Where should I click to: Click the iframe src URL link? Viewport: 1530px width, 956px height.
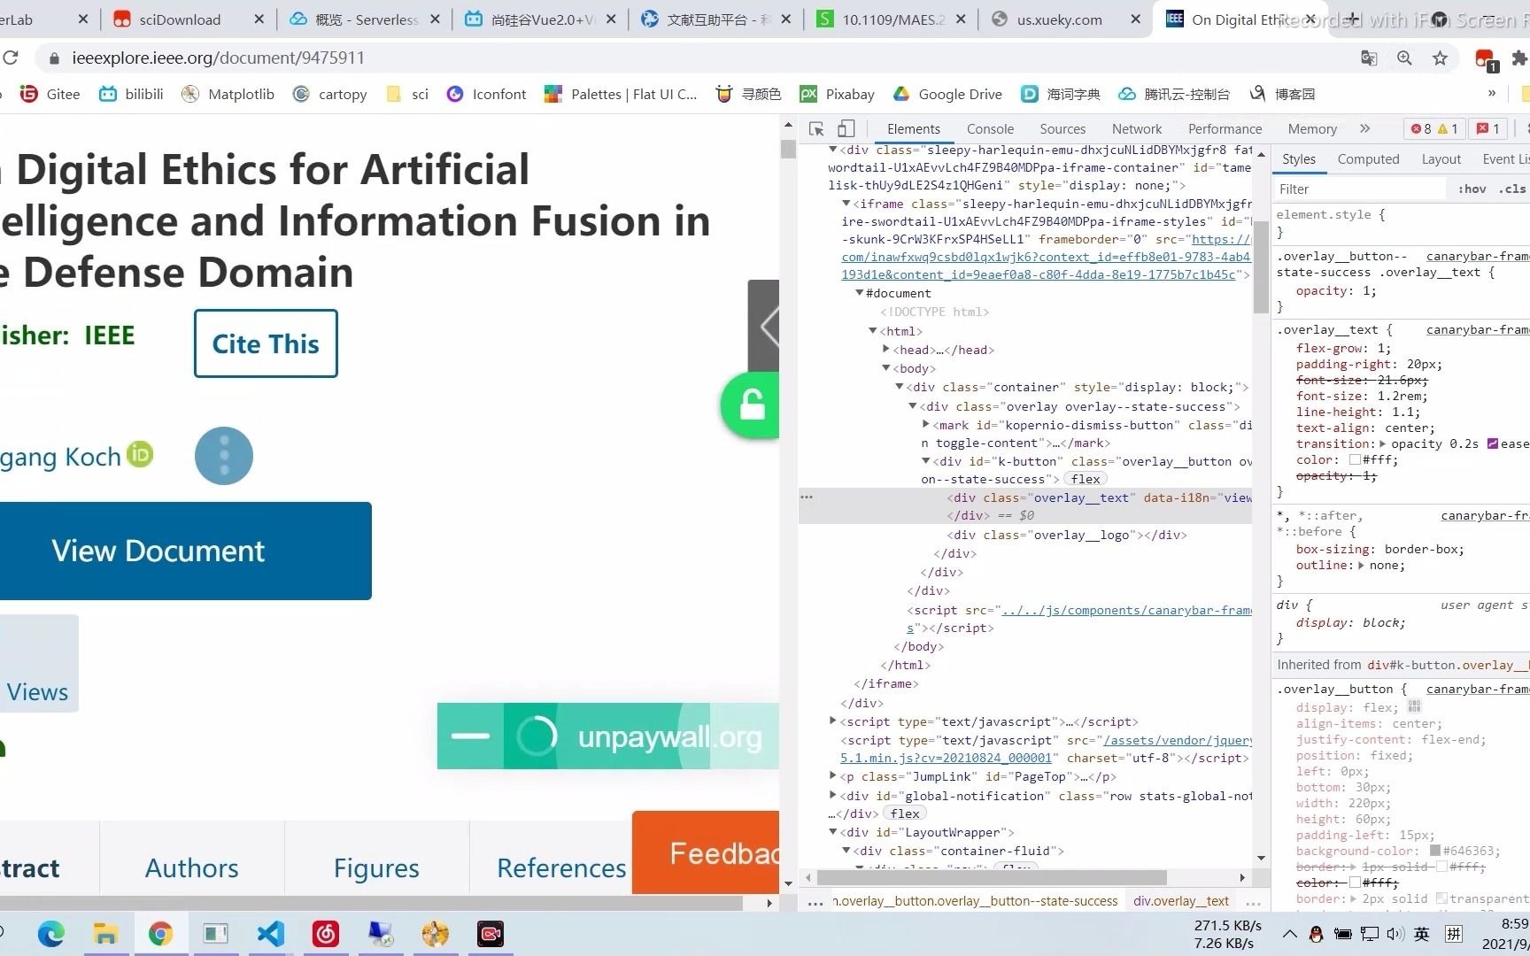coord(1046,257)
